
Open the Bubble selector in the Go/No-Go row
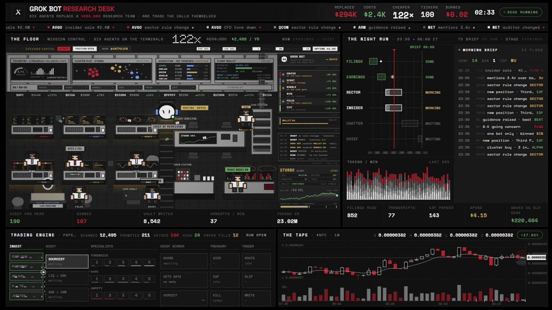tap(103, 87)
